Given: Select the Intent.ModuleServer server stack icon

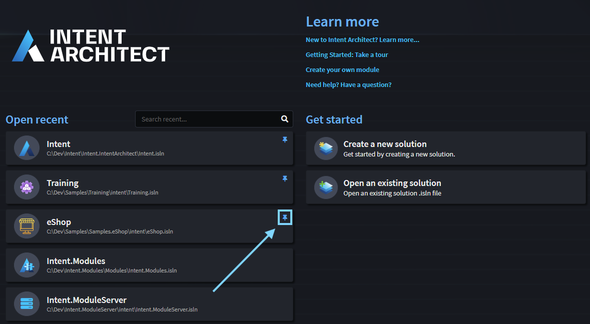Looking at the screenshot, I should (26, 303).
